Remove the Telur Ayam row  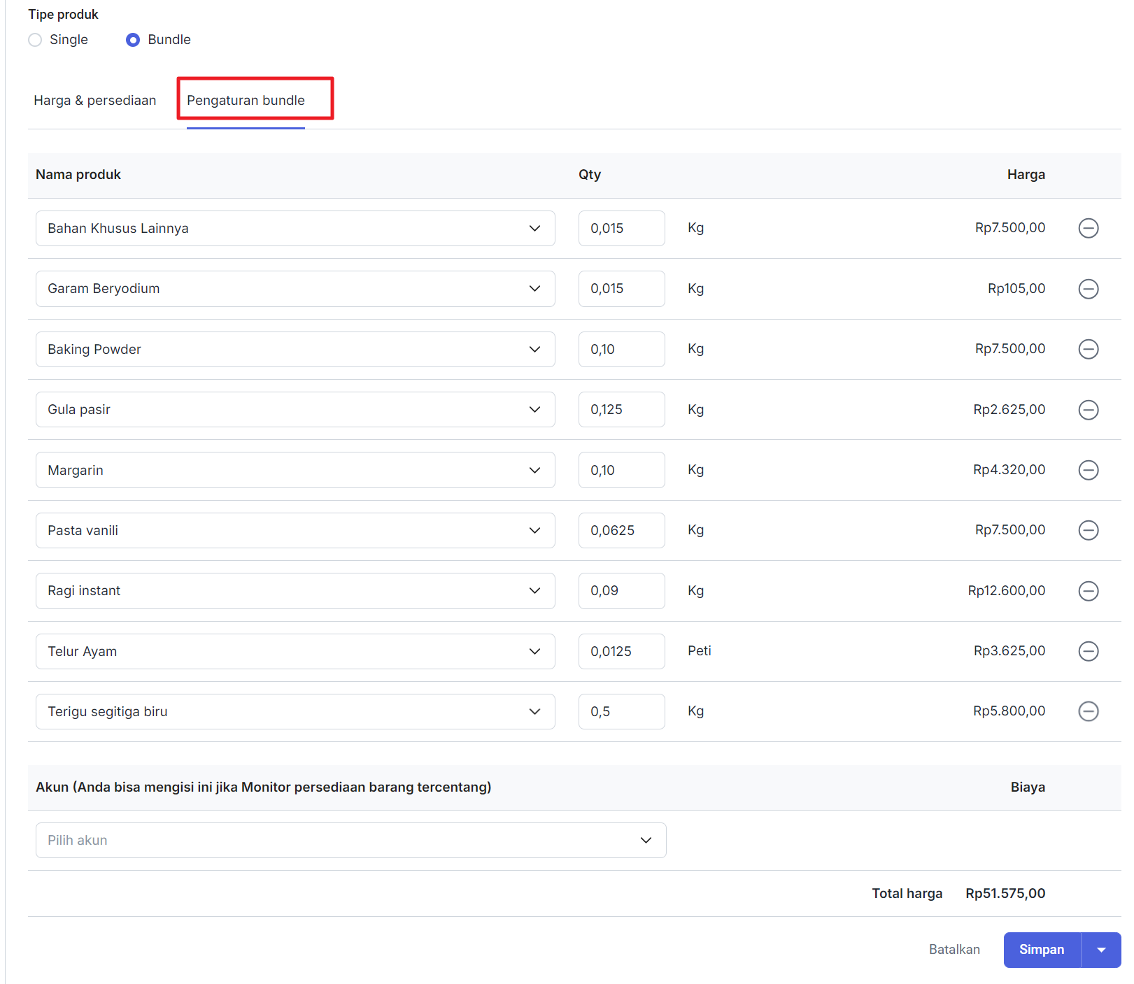coord(1089,651)
